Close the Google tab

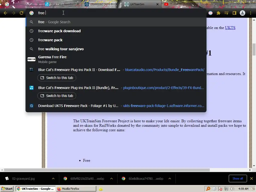pos(38,4)
